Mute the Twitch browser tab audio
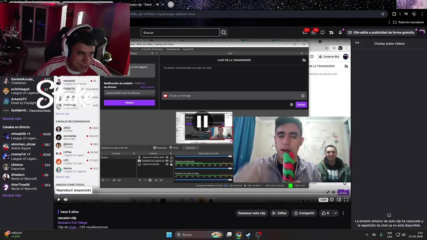427x240 pixels. point(157,4)
